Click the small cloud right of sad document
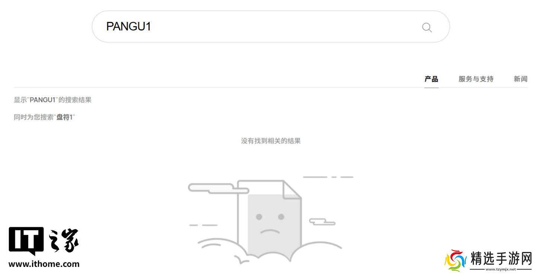This screenshot has height=274, width=536. pos(322,222)
